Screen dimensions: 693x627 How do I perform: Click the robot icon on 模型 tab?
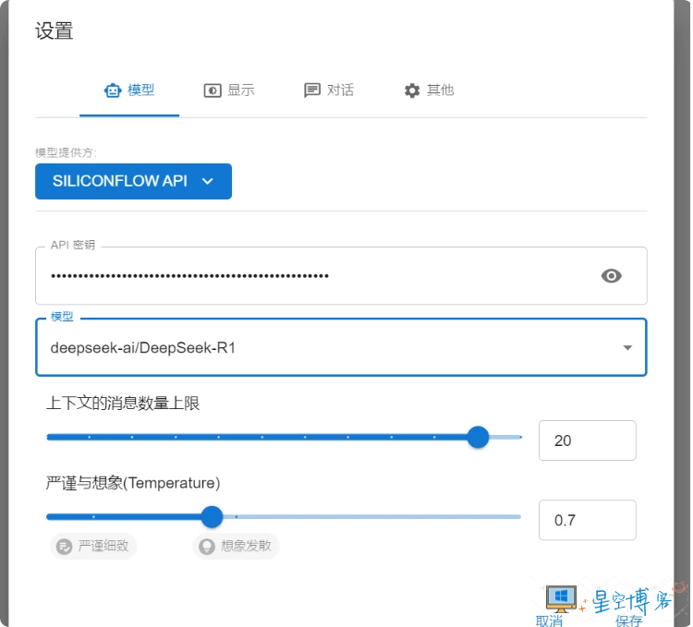pyautogui.click(x=113, y=90)
